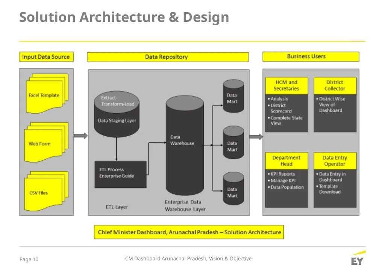The width and height of the screenshot is (385, 273).
Task: Select the 'KPI Reports' bullet
Action: (x=281, y=174)
